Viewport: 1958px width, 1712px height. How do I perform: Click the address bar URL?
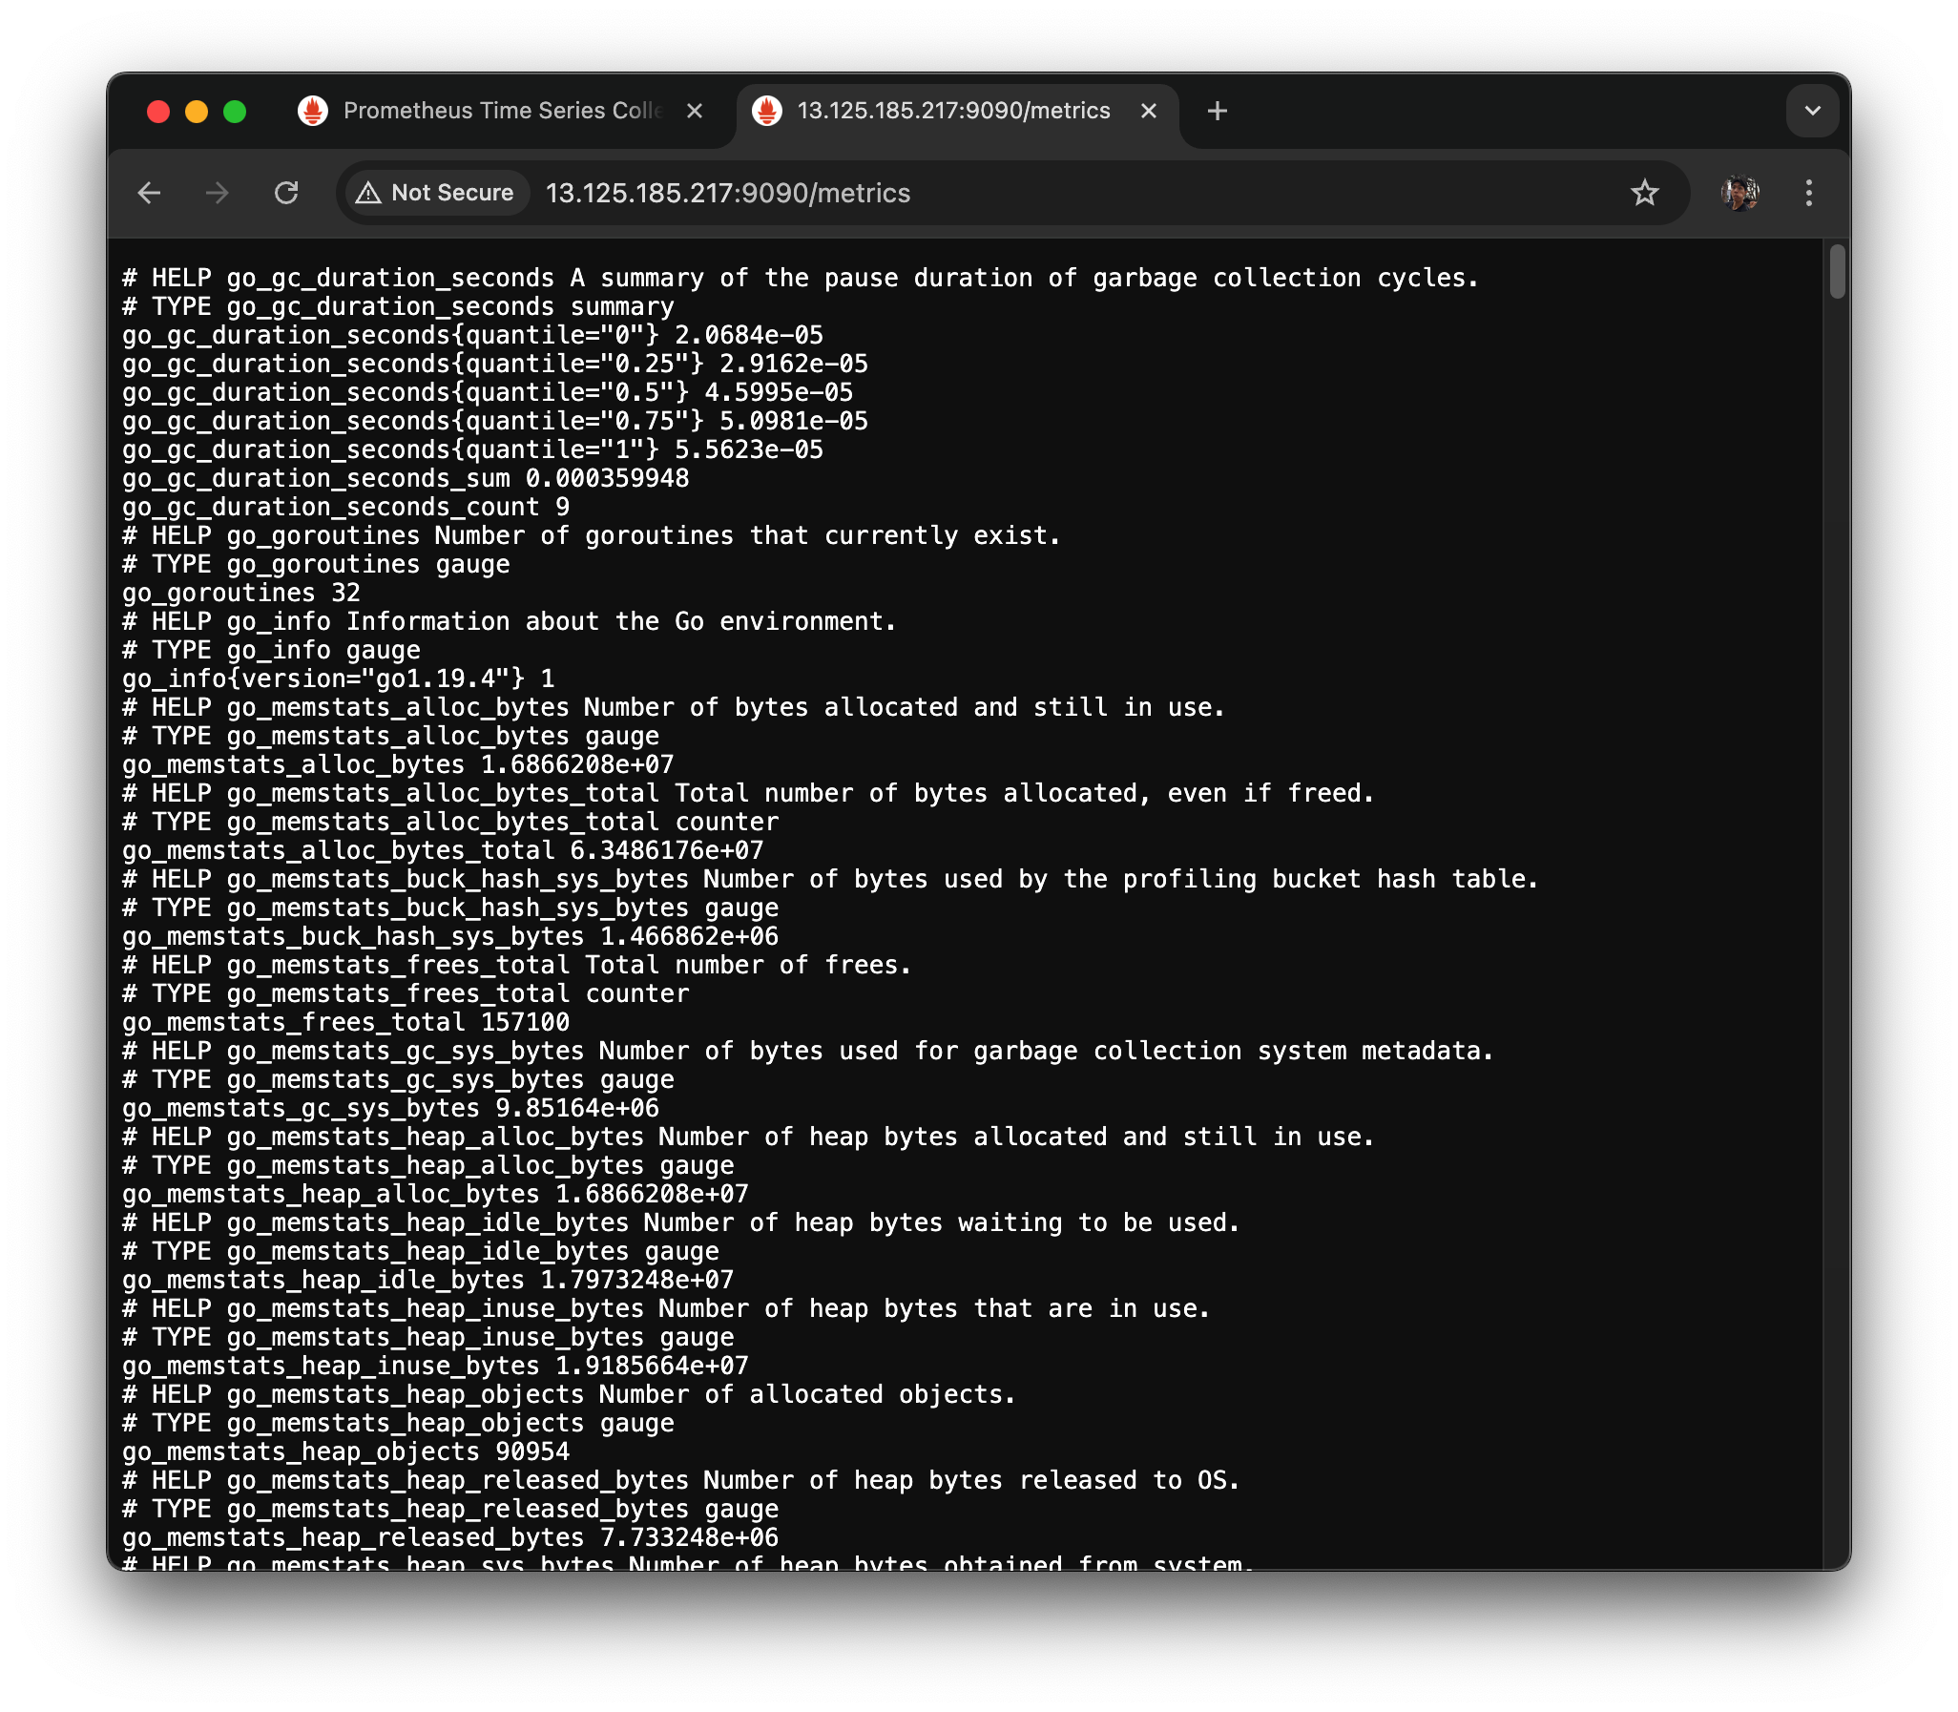click(728, 193)
